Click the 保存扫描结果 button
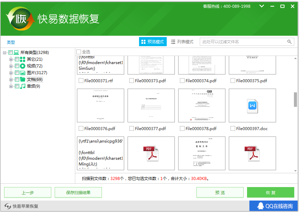The width and height of the screenshot is (299, 212). click(x=78, y=192)
